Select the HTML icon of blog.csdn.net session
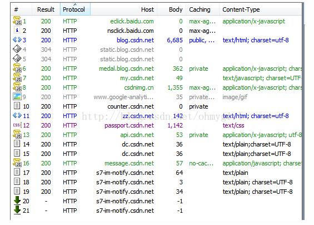This screenshot has width=314, height=225. 17,40
